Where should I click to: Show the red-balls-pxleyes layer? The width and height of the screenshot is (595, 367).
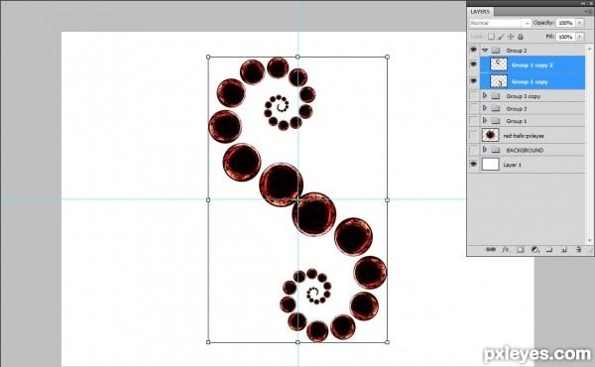tap(474, 135)
